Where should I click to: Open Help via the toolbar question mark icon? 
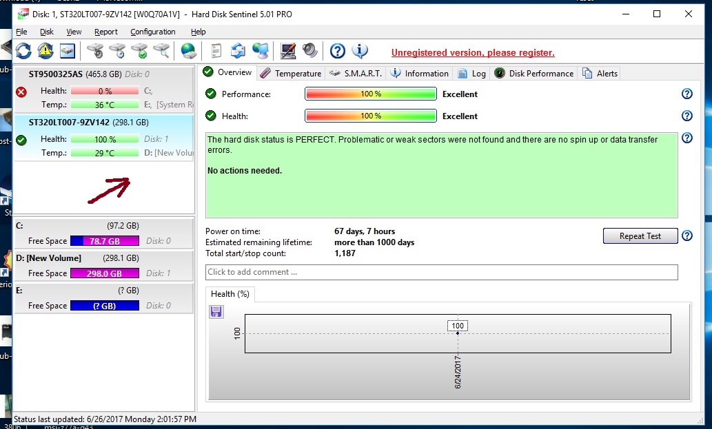[337, 51]
